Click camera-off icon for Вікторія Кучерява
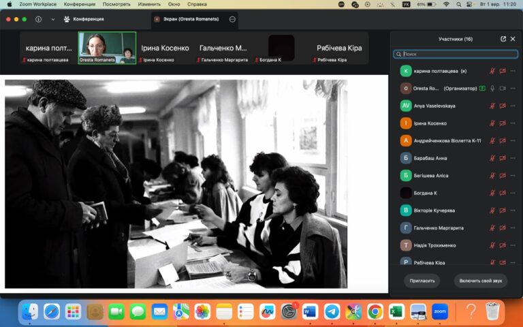The height and width of the screenshot is (327, 523). pos(503,211)
